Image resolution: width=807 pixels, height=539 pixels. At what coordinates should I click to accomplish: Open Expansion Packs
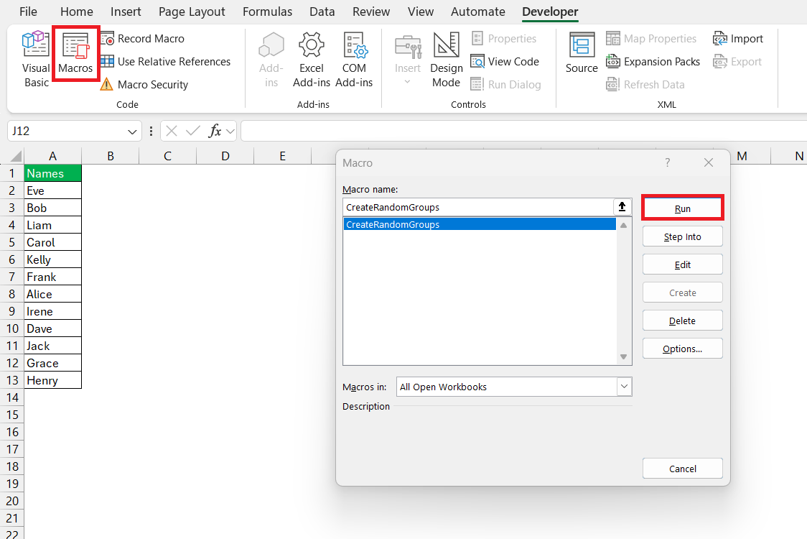coord(653,61)
